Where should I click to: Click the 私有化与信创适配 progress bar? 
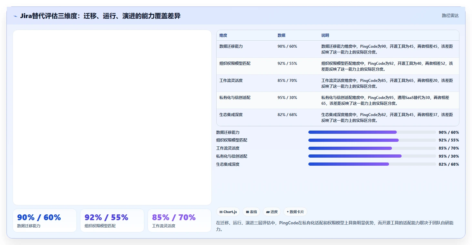372,156
